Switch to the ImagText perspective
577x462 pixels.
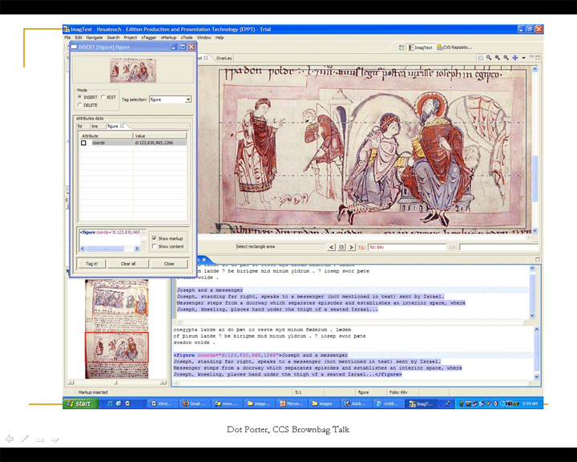coord(420,47)
